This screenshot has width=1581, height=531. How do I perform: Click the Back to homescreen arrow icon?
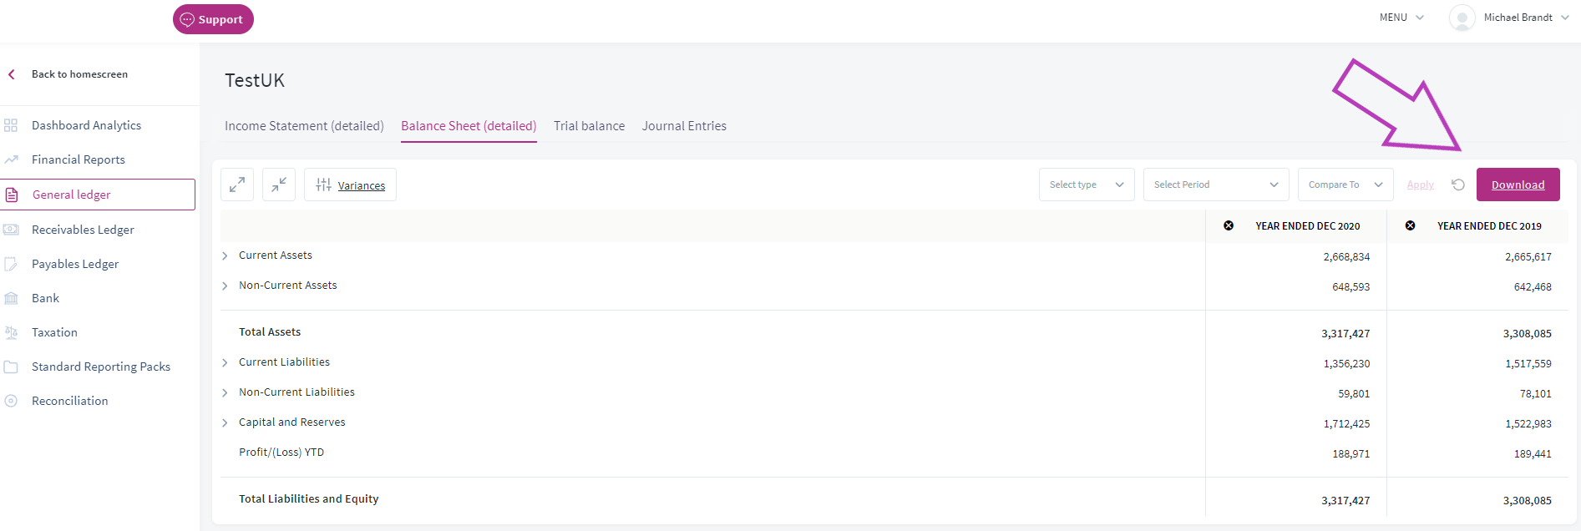coord(12,74)
